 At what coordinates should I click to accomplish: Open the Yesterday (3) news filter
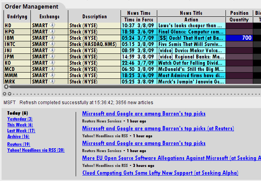(x=20, y=119)
